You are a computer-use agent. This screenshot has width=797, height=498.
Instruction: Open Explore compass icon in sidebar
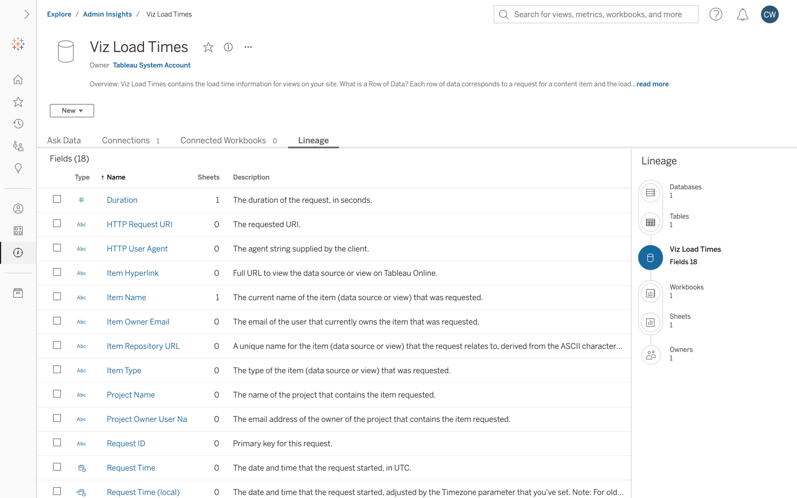18,253
